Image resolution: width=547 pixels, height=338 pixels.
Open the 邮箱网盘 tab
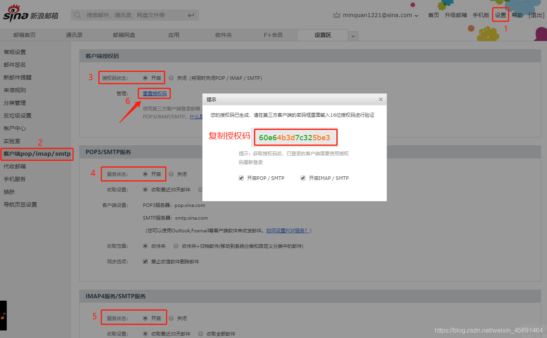tap(124, 35)
